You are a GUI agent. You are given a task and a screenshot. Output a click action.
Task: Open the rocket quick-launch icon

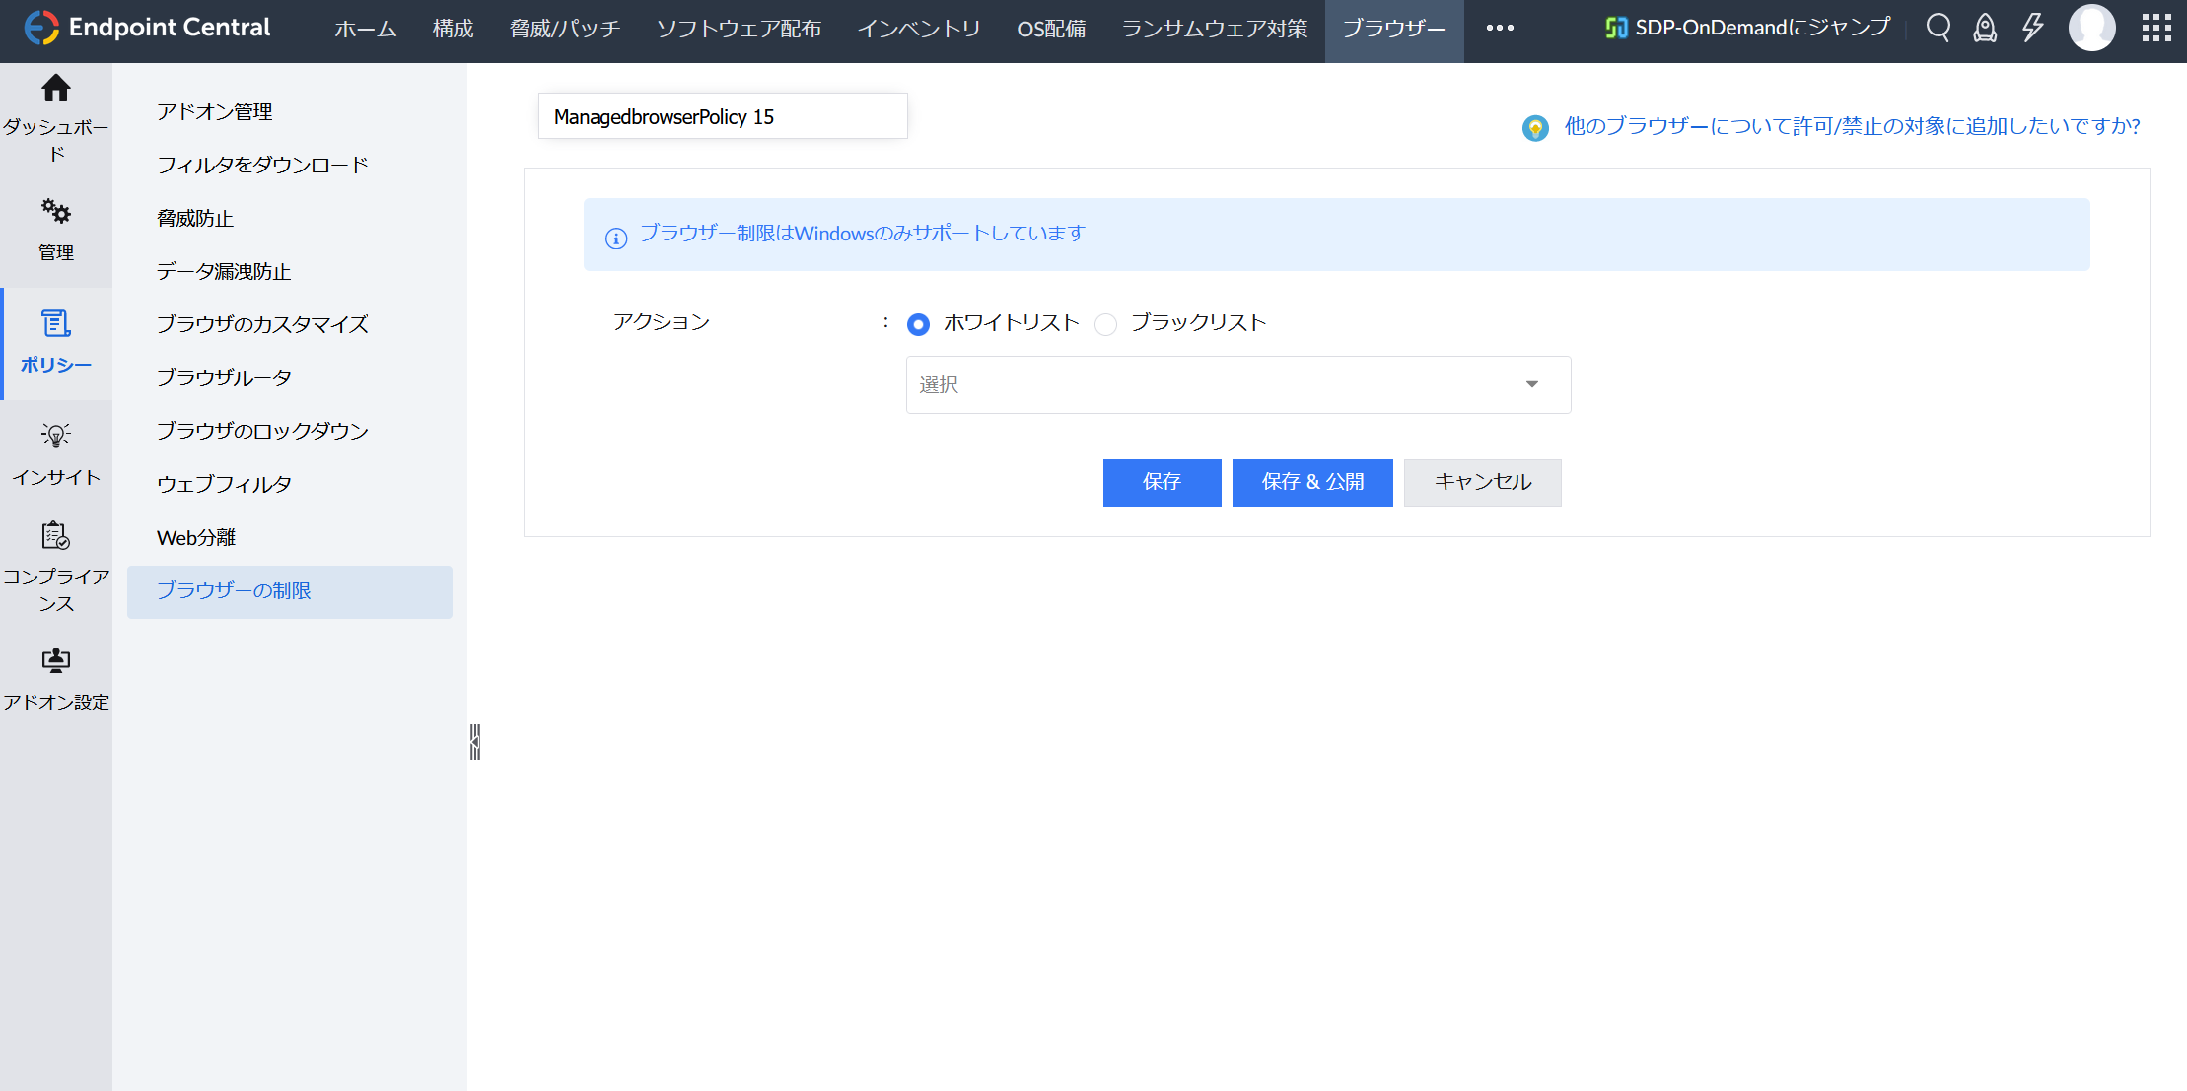1985,28
